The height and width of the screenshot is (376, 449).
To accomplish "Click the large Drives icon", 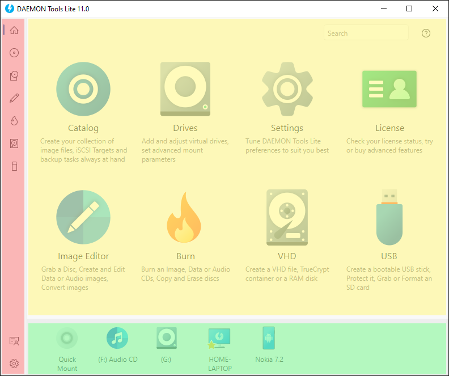I will pyautogui.click(x=185, y=89).
